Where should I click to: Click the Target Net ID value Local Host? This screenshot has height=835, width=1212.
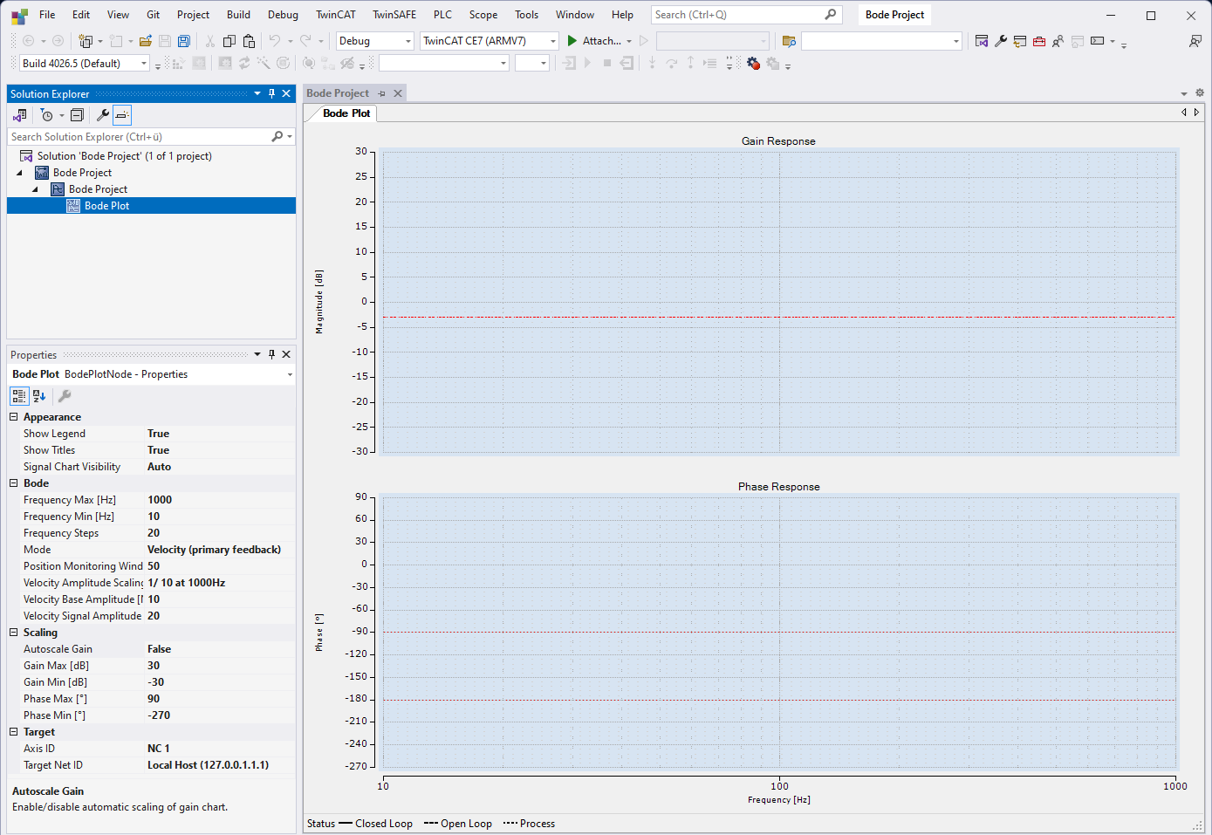coord(220,765)
